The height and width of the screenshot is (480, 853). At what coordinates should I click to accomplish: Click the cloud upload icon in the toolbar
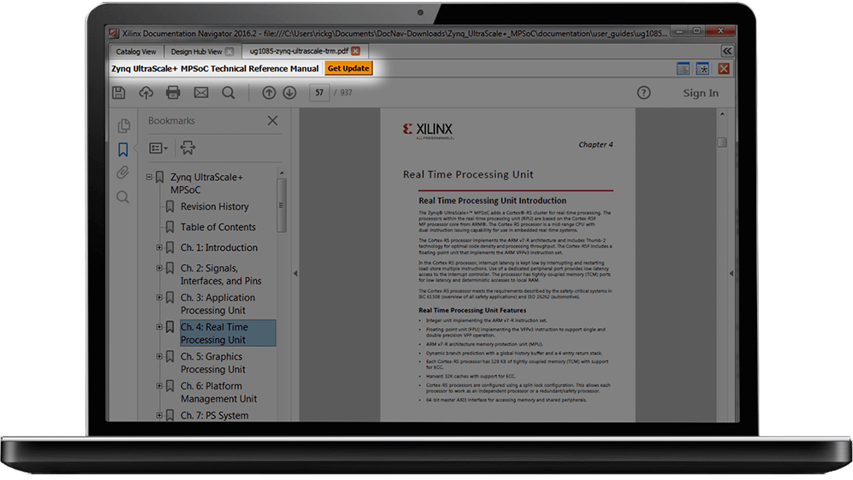coord(146,92)
